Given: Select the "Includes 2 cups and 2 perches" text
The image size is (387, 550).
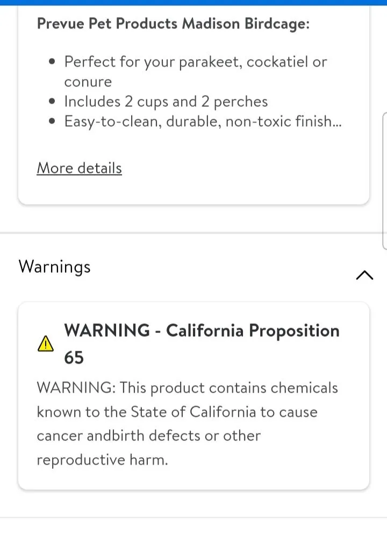Looking at the screenshot, I should pyautogui.click(x=166, y=102).
